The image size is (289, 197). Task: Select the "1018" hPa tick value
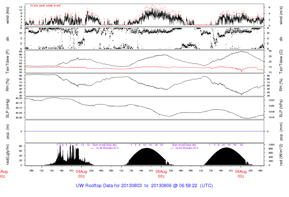pos(272,112)
